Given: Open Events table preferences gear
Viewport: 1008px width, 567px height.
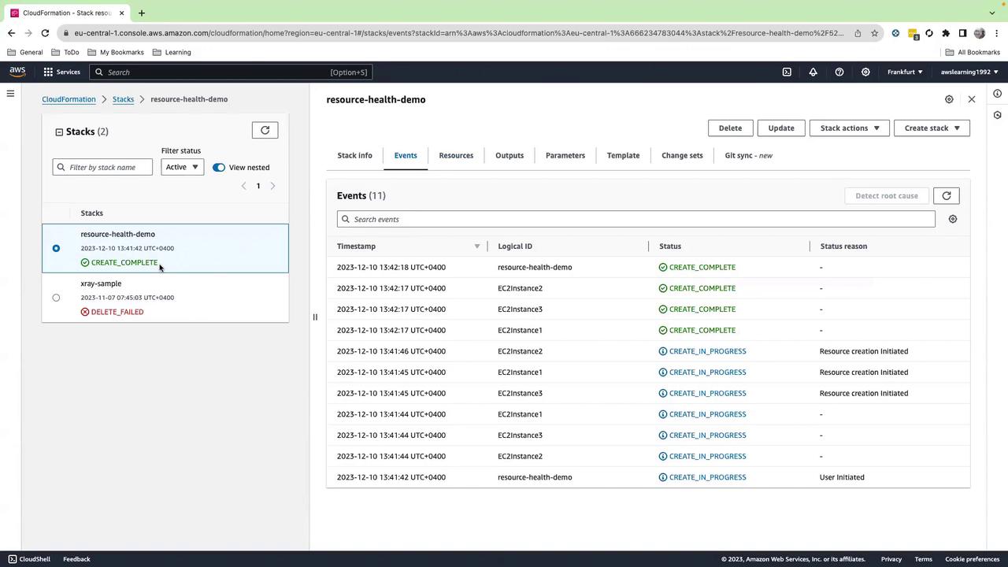Looking at the screenshot, I should (x=953, y=219).
